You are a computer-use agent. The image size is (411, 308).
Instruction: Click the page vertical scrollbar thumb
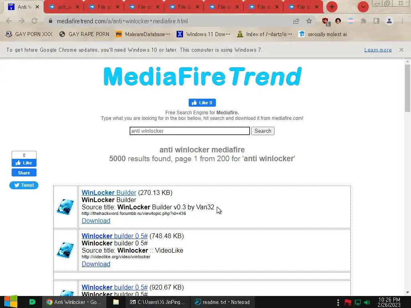pos(407,88)
